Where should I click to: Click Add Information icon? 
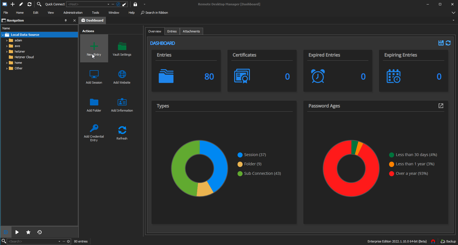pyautogui.click(x=122, y=102)
